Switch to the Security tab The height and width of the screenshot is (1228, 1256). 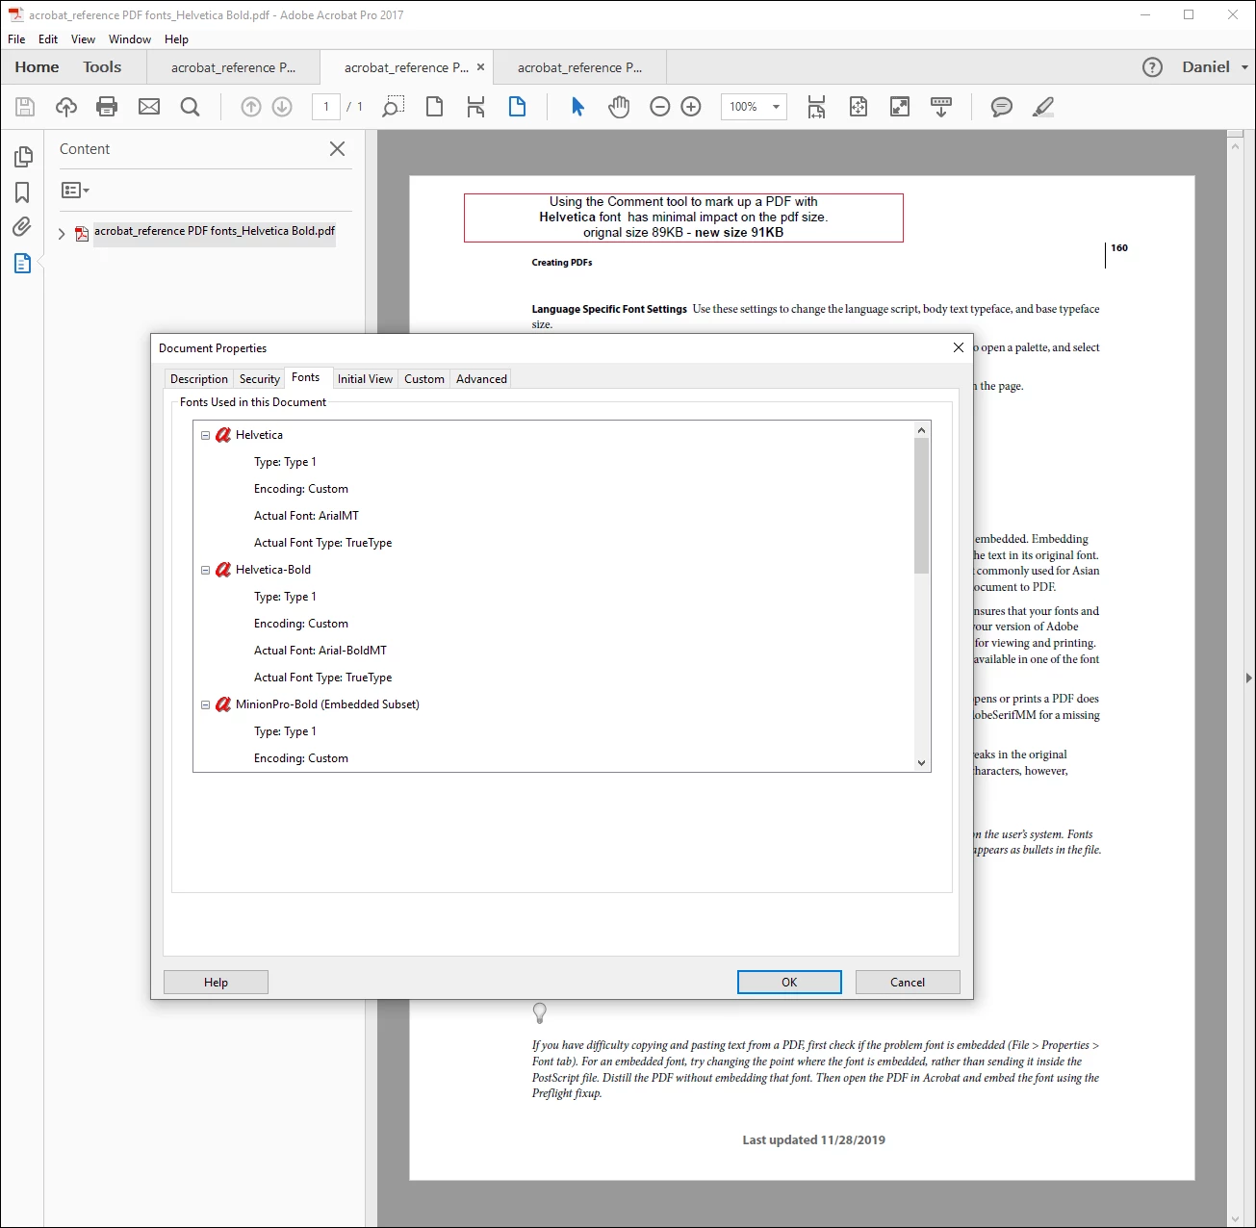260,379
